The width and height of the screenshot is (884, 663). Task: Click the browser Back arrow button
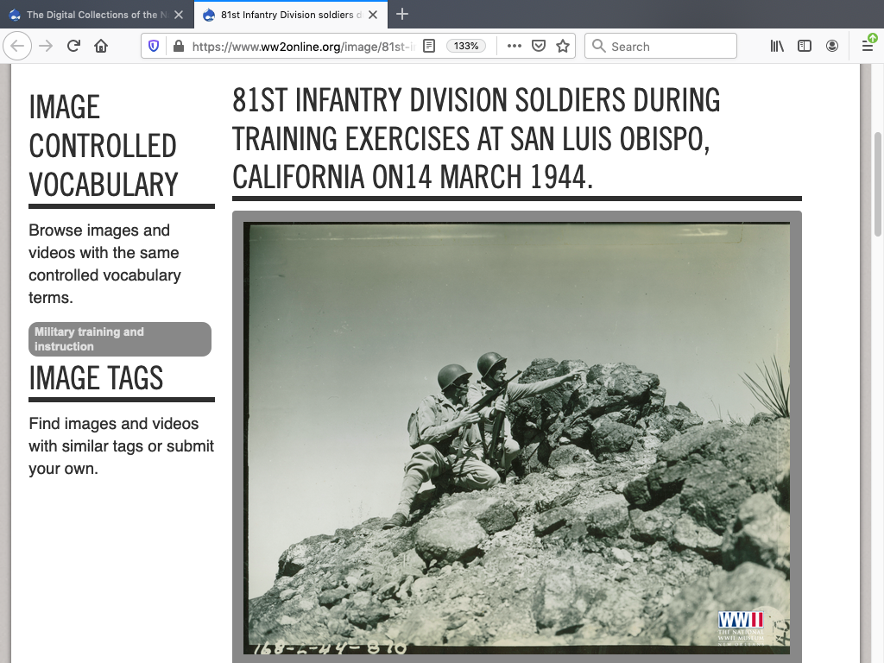click(x=19, y=47)
